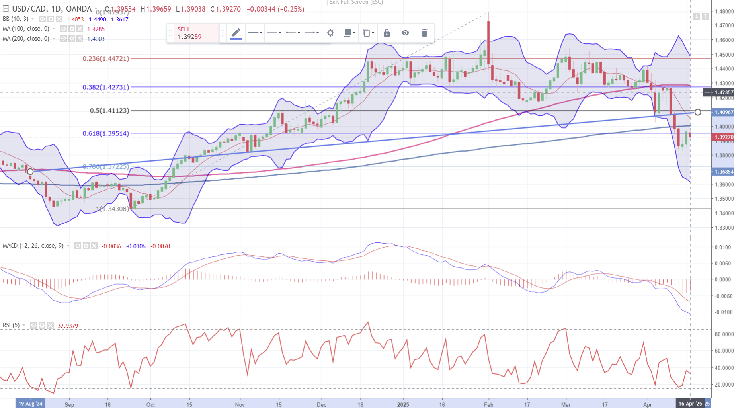
Task: Remove the RSI (5) indicator
Action: (x=50, y=326)
